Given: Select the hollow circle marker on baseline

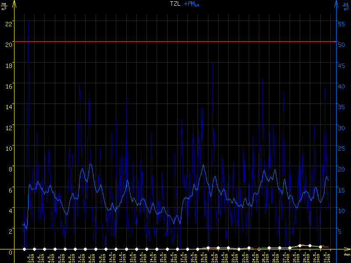Looking at the screenshot, I should click(x=259, y=249).
